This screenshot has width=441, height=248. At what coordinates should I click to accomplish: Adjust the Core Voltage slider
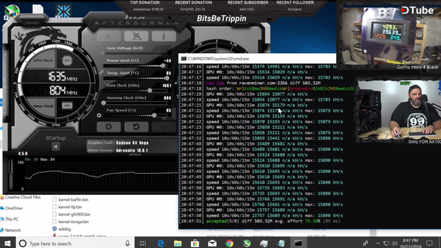pos(135,53)
